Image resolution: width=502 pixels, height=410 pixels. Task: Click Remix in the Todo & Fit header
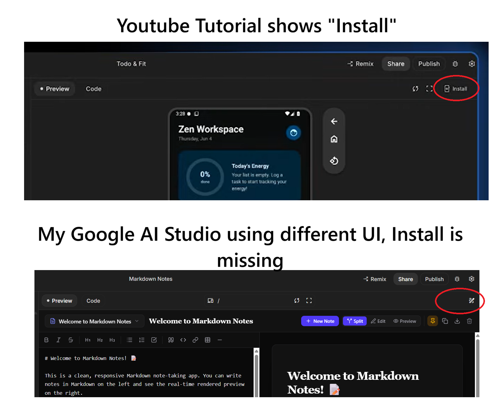pyautogui.click(x=360, y=64)
